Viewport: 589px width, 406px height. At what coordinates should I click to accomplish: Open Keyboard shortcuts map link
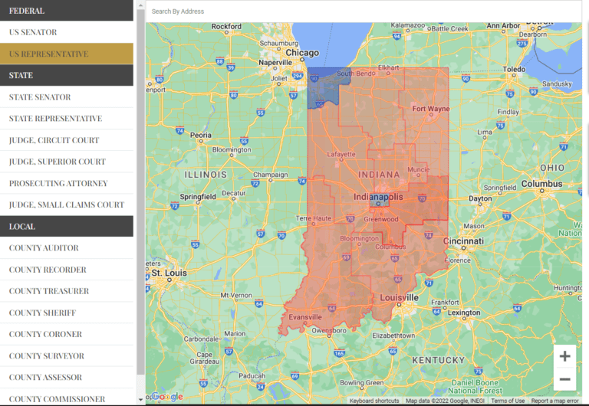[x=374, y=401]
